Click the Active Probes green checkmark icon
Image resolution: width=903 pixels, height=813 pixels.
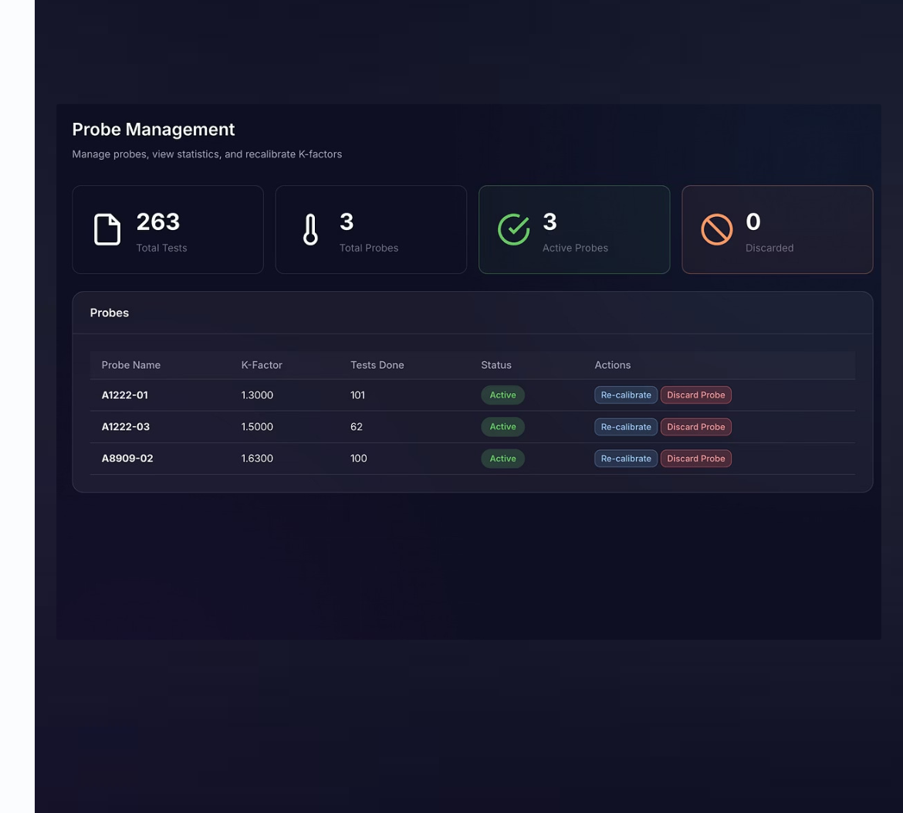point(514,229)
